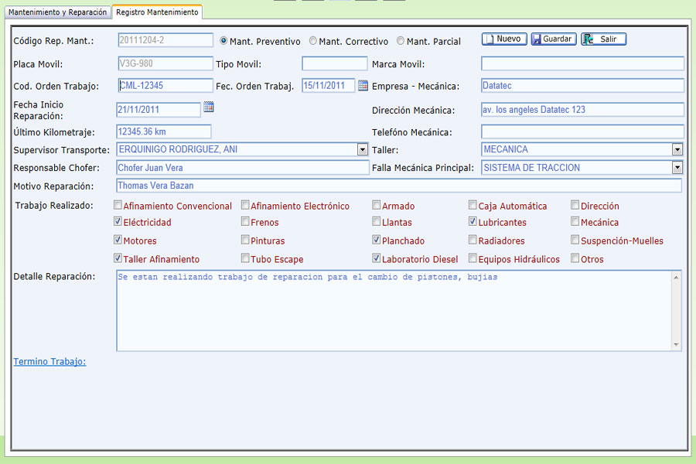
Task: Click the Termino Trabajo link
Action: click(x=49, y=361)
